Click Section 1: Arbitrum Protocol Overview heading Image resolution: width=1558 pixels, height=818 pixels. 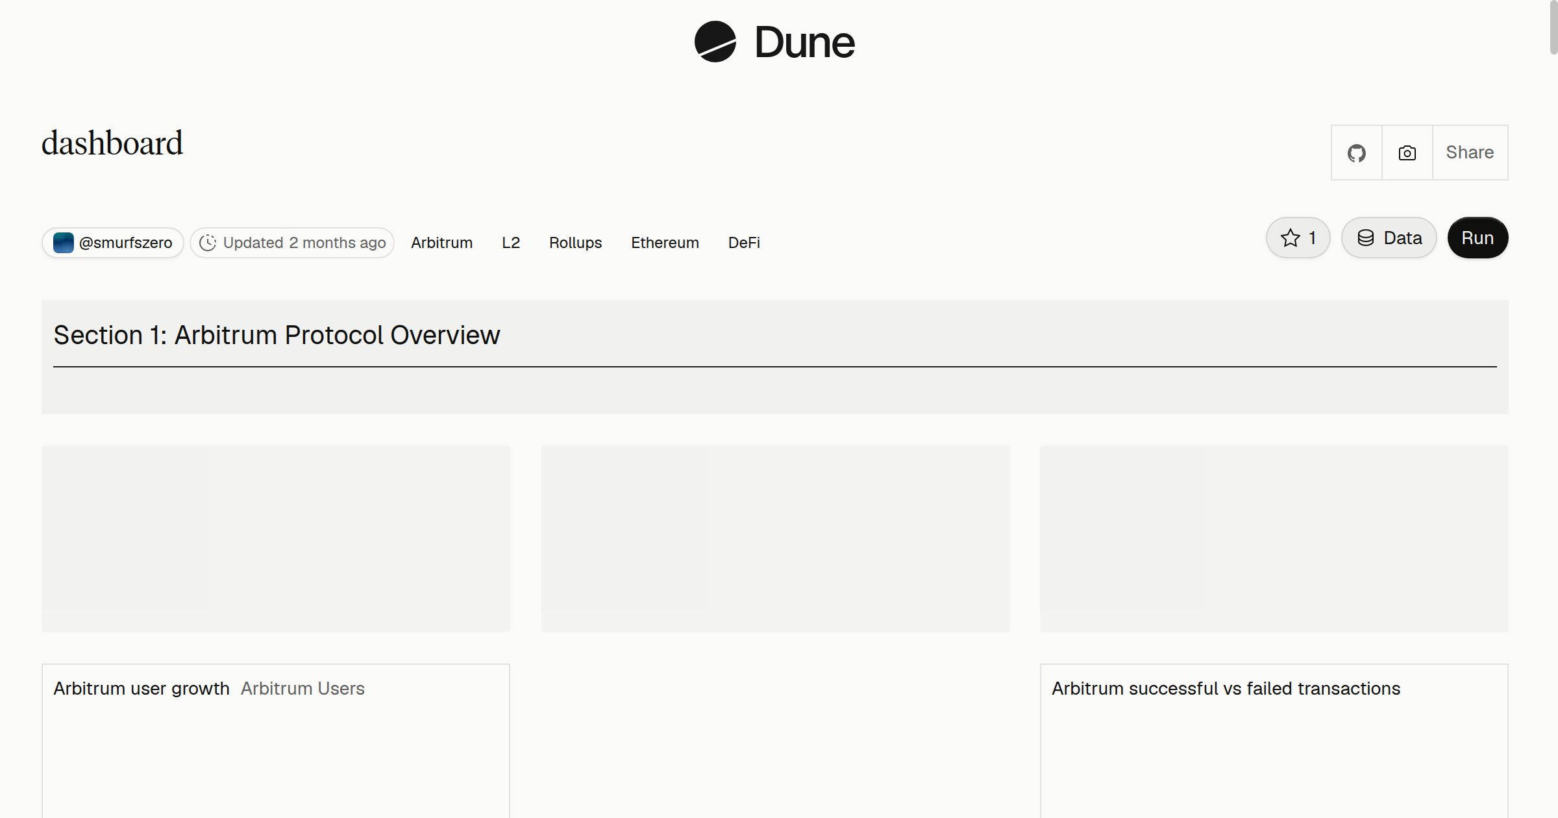coord(277,336)
